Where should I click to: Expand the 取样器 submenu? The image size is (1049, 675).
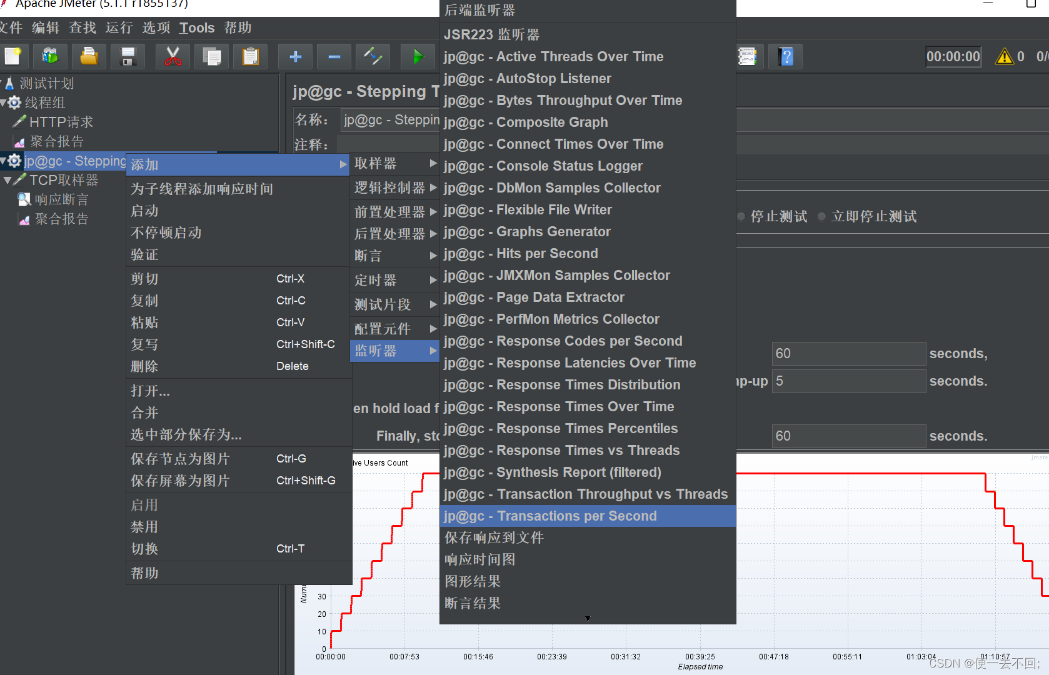(394, 164)
